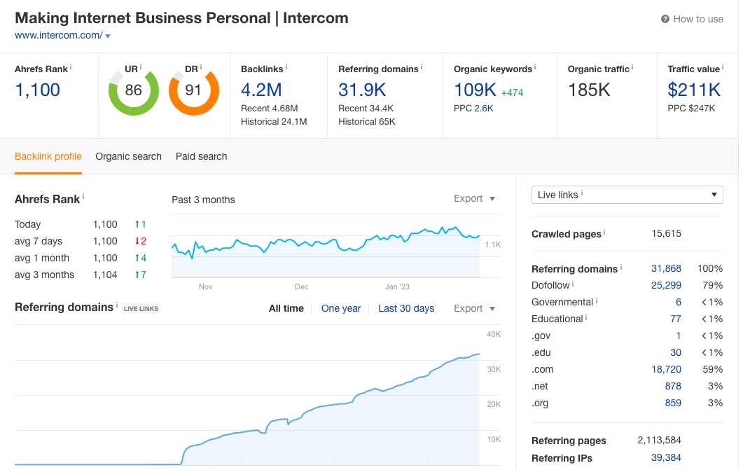
Task: Click the Governmental info icon
Action: pyautogui.click(x=597, y=300)
